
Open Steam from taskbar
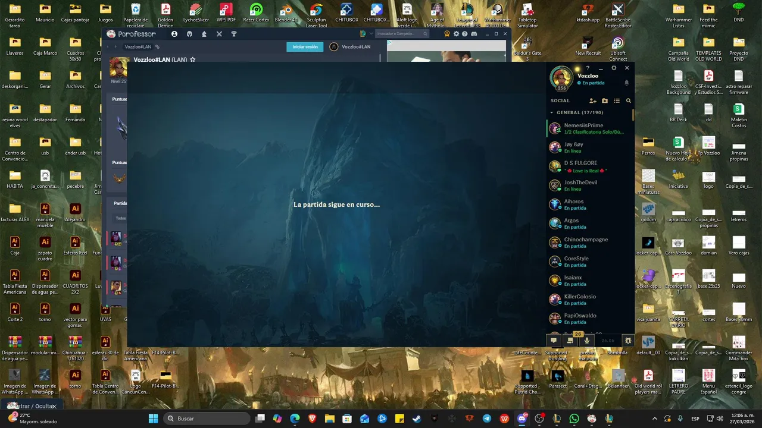pyautogui.click(x=417, y=418)
